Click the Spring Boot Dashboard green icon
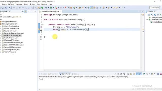 42,8
